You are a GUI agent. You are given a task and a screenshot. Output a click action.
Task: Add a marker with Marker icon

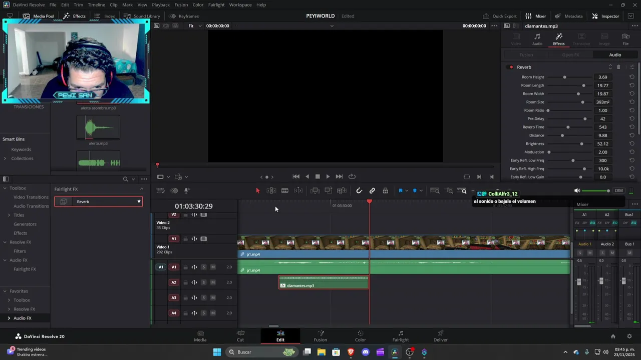[415, 190]
